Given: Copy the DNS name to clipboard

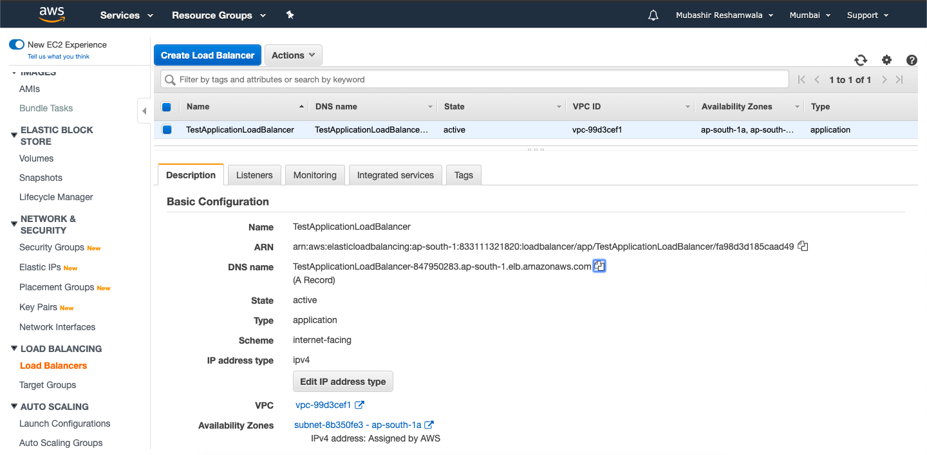Looking at the screenshot, I should pyautogui.click(x=599, y=266).
